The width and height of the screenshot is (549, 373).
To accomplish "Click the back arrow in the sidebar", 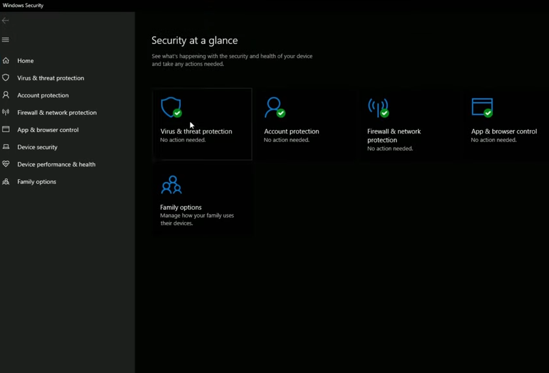I will [6, 21].
